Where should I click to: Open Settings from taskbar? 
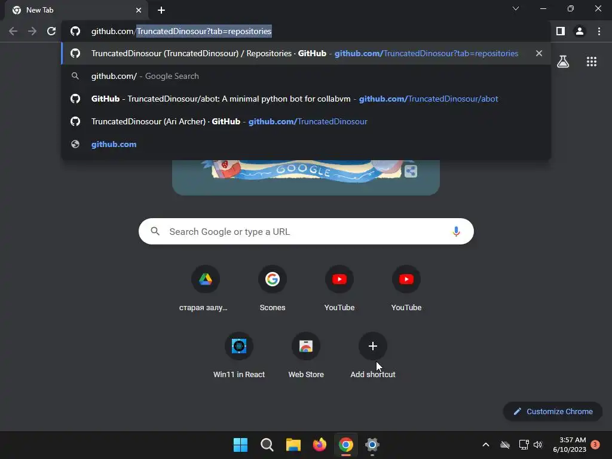[x=372, y=445]
